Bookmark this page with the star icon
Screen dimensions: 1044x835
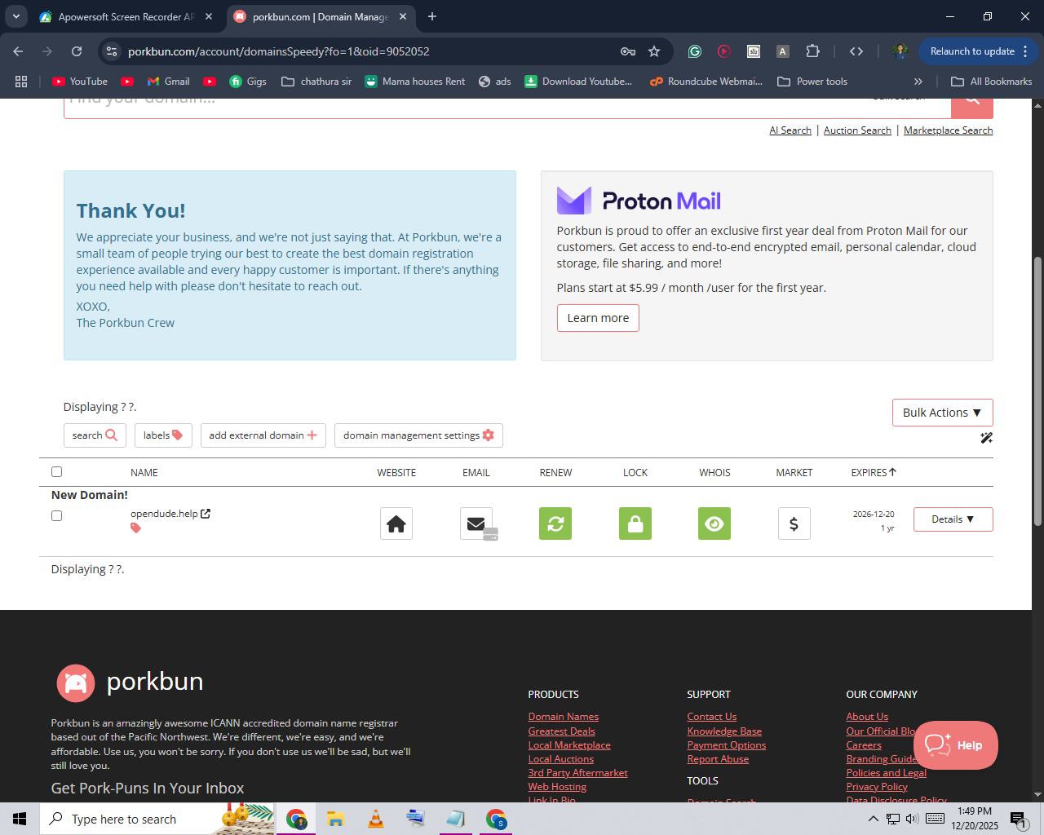click(654, 51)
